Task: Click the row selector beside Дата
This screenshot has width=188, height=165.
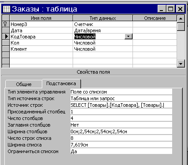Action: click(x=6, y=30)
